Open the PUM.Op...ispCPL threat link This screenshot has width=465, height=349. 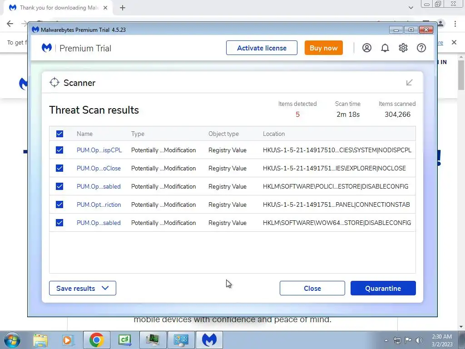coord(99,150)
